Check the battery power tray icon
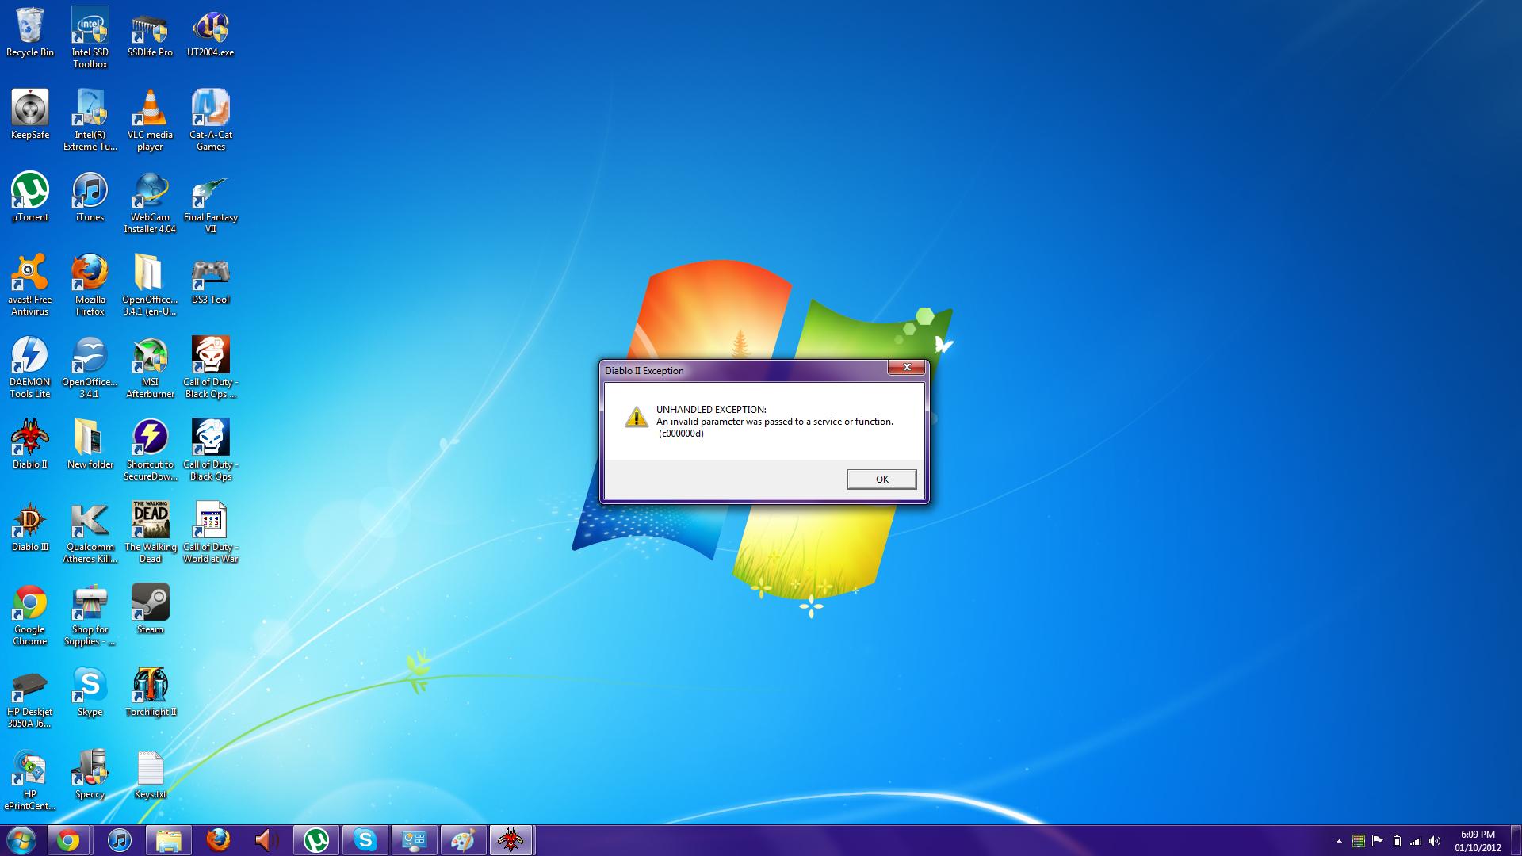1522x856 pixels. click(x=1397, y=841)
